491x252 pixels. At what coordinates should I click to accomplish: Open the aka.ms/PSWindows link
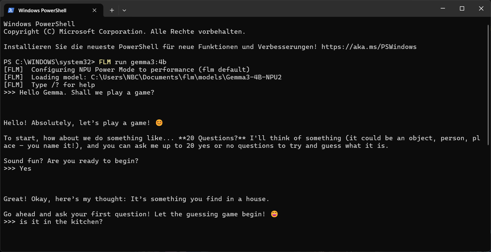tap(369, 47)
